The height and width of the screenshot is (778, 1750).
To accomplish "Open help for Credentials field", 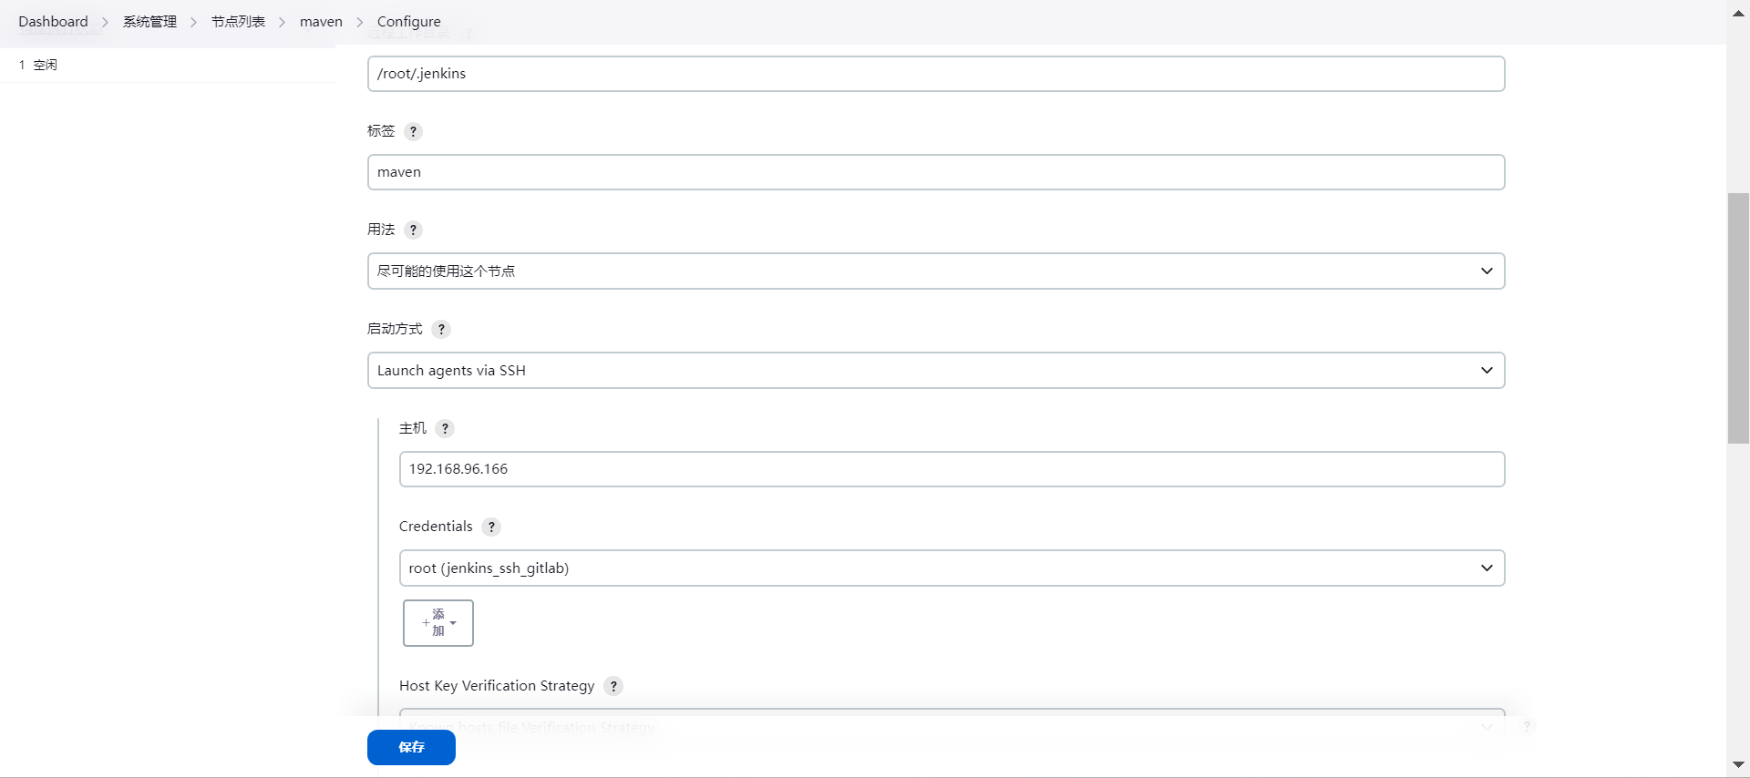I will pyautogui.click(x=491, y=527).
